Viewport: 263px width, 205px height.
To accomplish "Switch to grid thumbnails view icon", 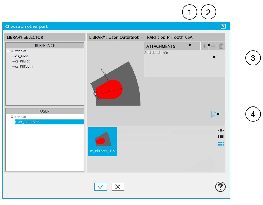I will tap(221, 143).
